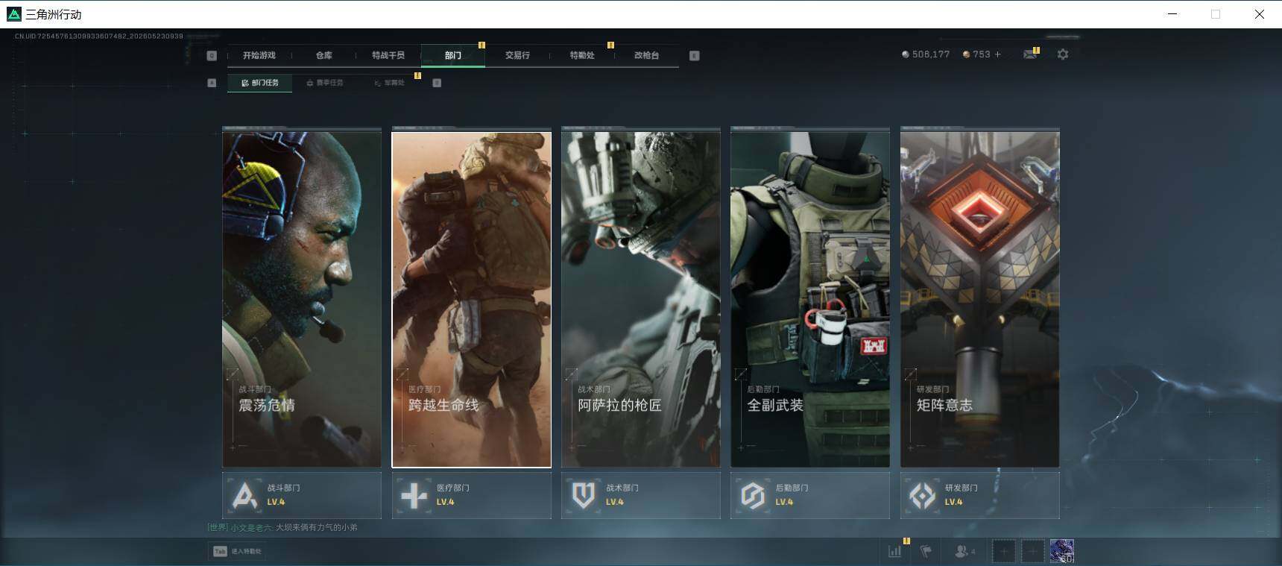Go to the 交易行 tab
Viewport: 1282px width, 566px height.
coord(517,55)
